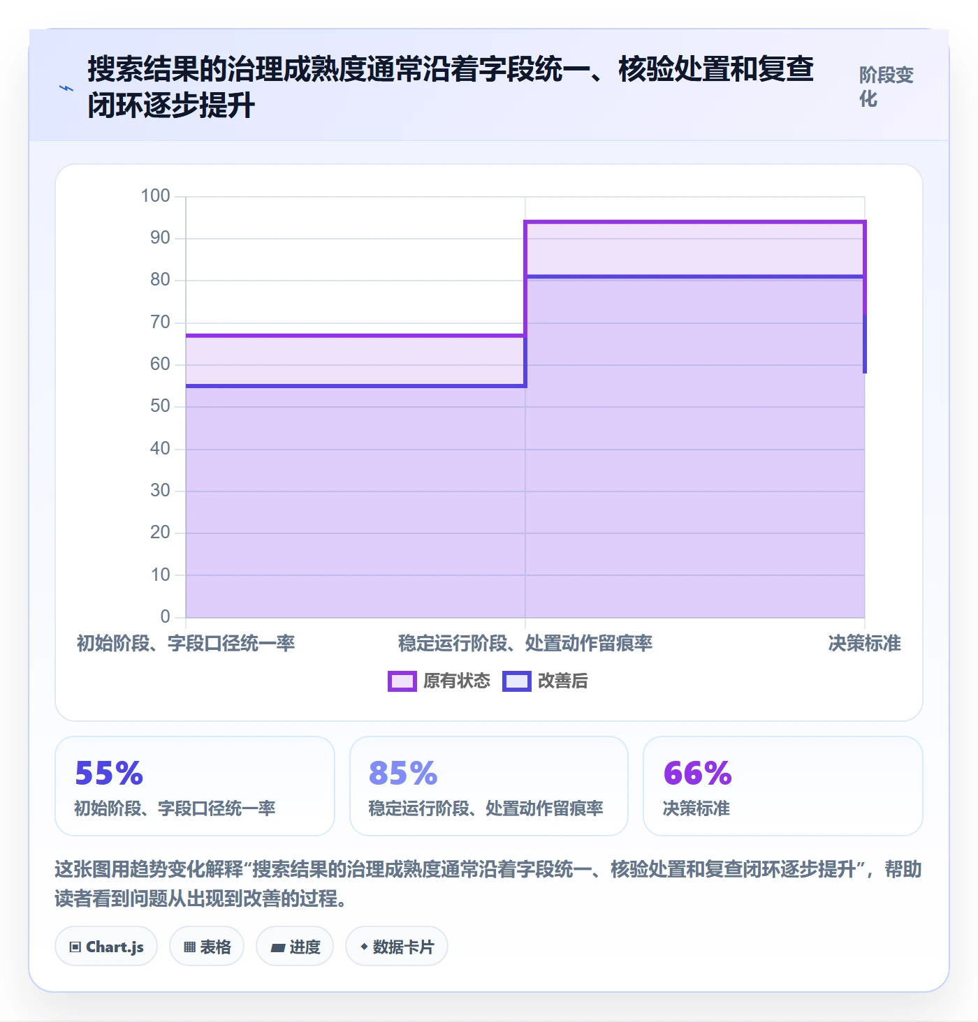978x1022 pixels.
Task: Select the 66% 决策标准 stat card
Action: [783, 786]
